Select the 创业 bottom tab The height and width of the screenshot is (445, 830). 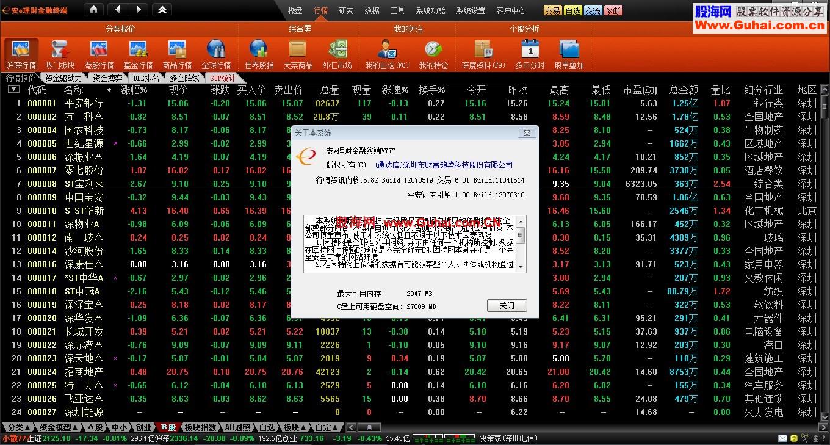click(x=143, y=427)
